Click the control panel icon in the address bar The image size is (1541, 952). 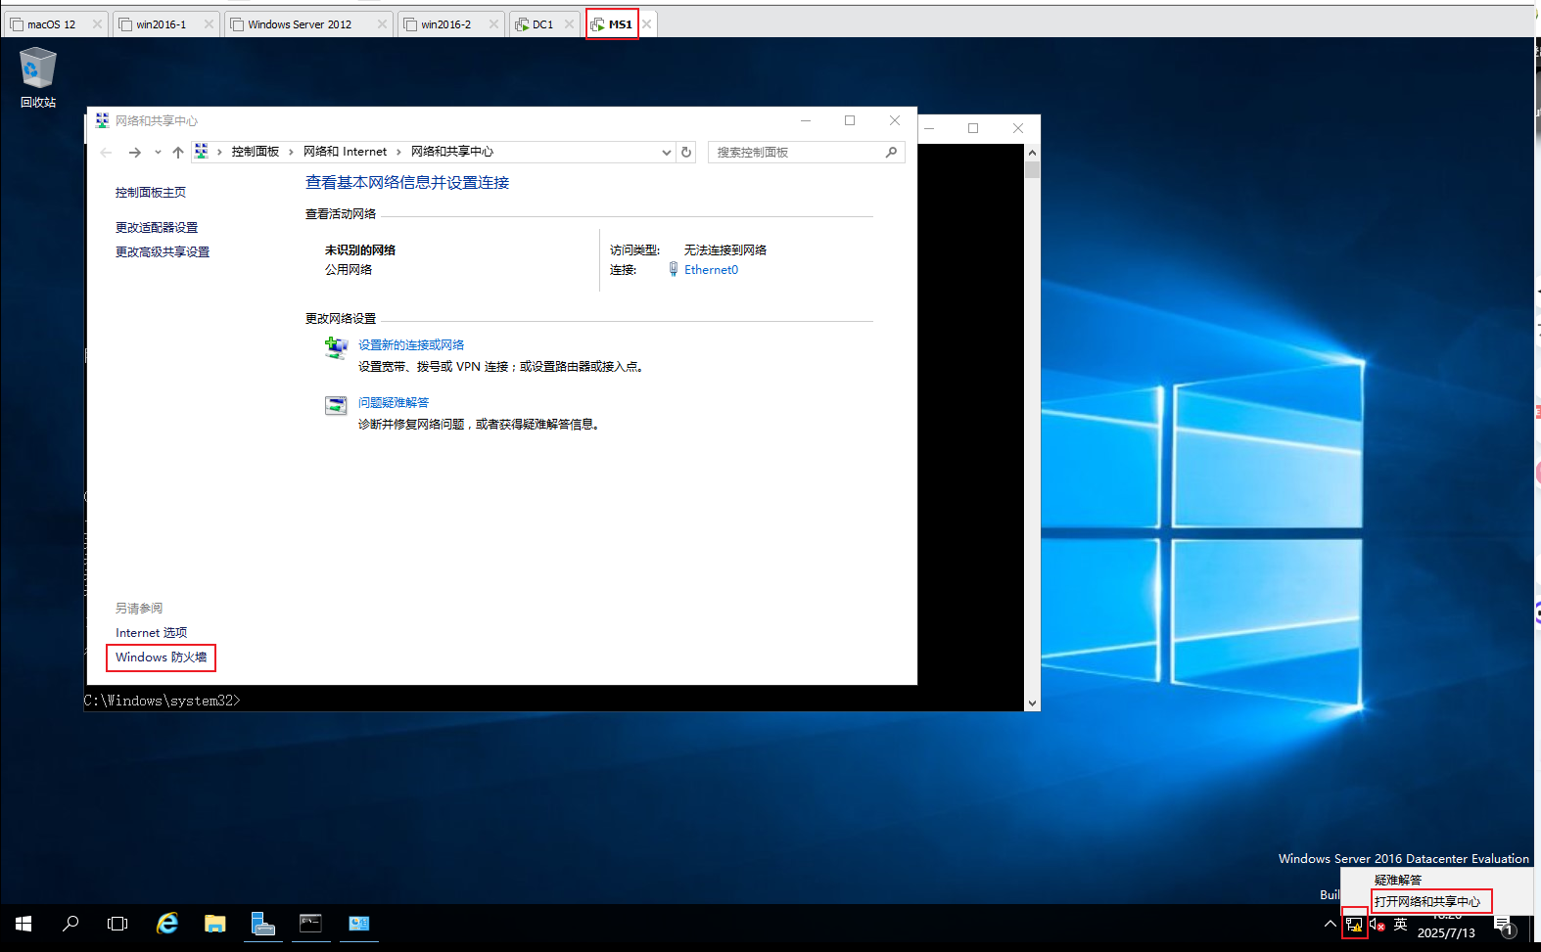201,151
